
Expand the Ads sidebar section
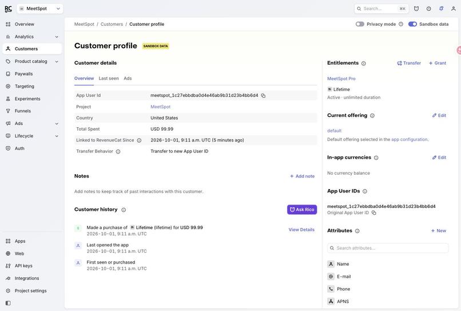(32, 123)
